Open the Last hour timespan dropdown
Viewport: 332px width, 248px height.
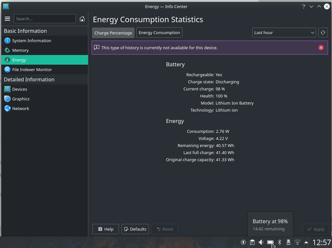click(284, 32)
